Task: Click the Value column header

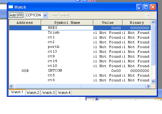Action: pyautogui.click(x=108, y=23)
